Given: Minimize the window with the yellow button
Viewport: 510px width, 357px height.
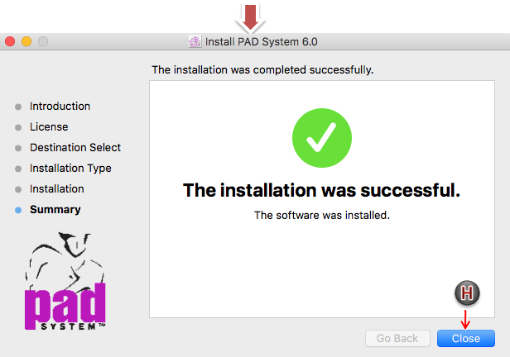Looking at the screenshot, I should coord(26,40).
